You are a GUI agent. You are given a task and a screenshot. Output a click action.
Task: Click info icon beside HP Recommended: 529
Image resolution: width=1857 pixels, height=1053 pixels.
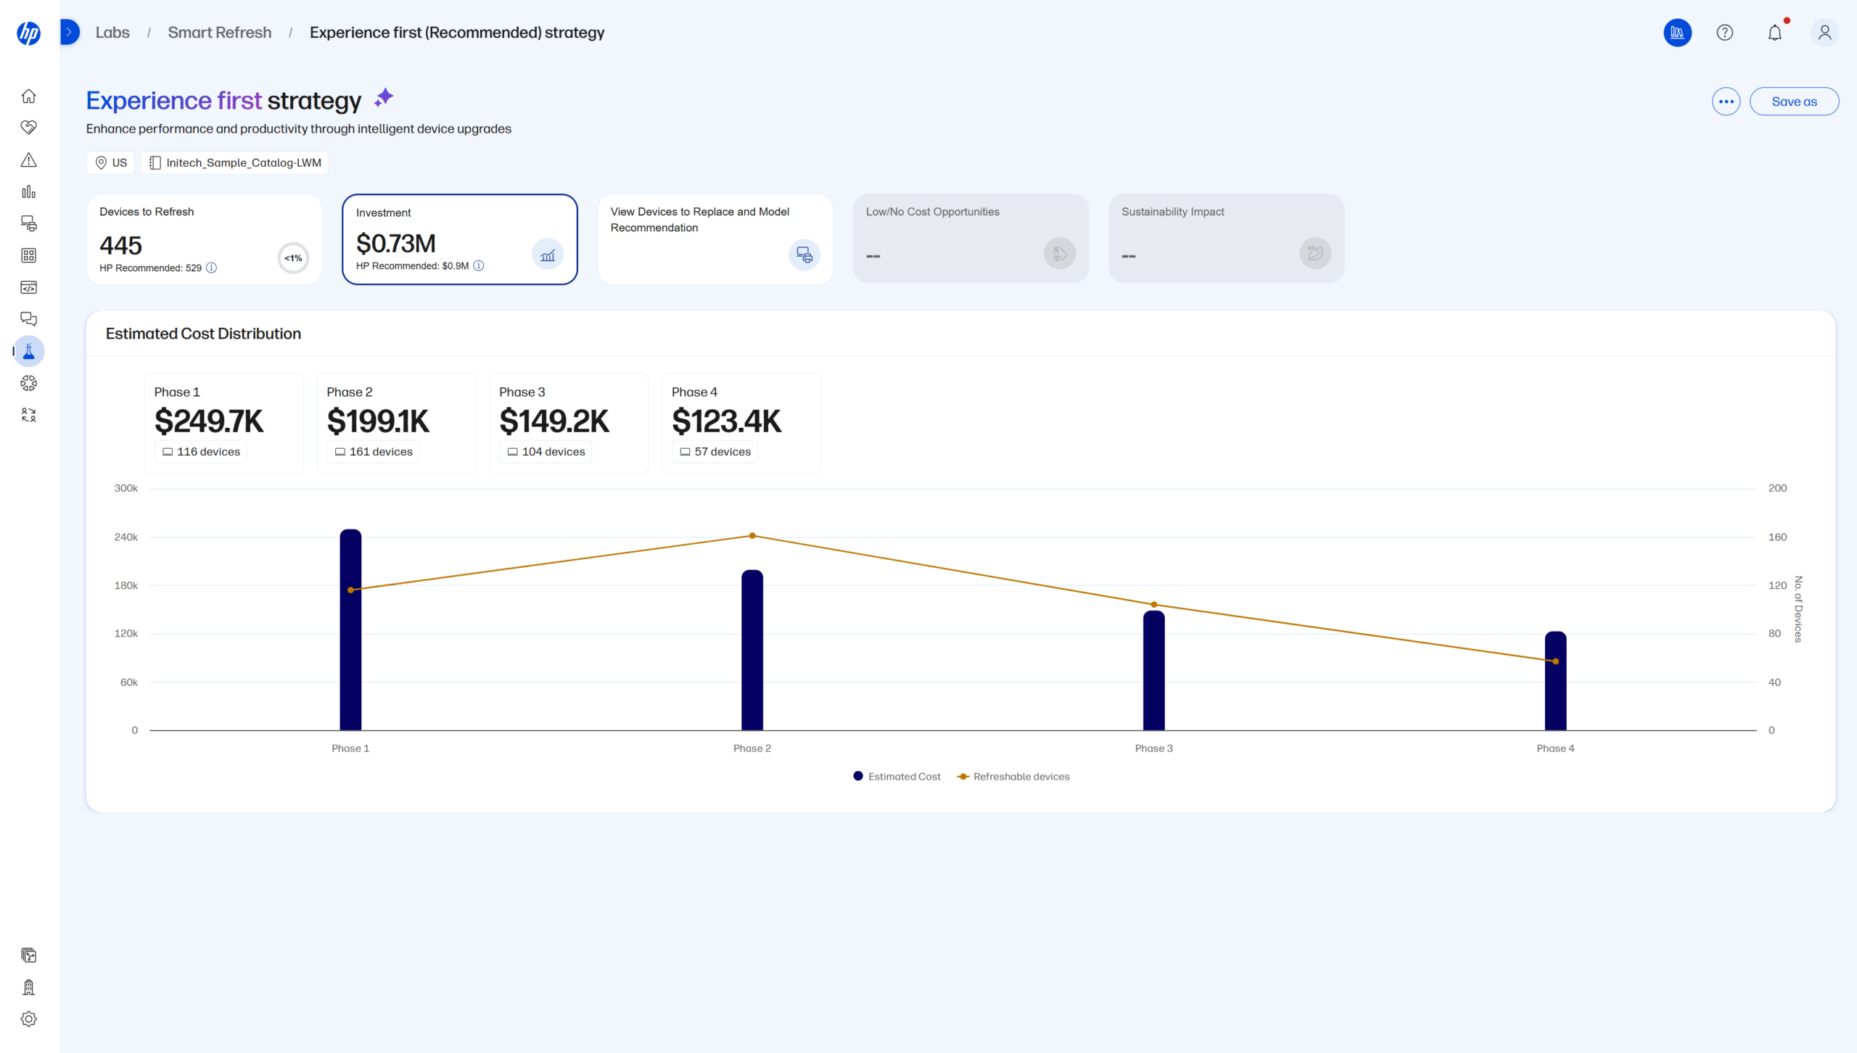click(212, 268)
